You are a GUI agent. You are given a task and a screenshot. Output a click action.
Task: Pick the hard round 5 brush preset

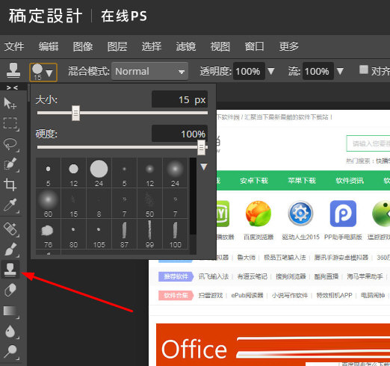click(x=49, y=173)
